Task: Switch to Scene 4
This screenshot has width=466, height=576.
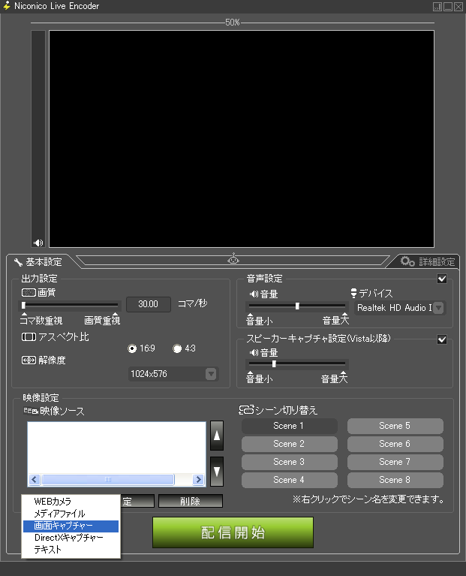Action: pos(289,480)
